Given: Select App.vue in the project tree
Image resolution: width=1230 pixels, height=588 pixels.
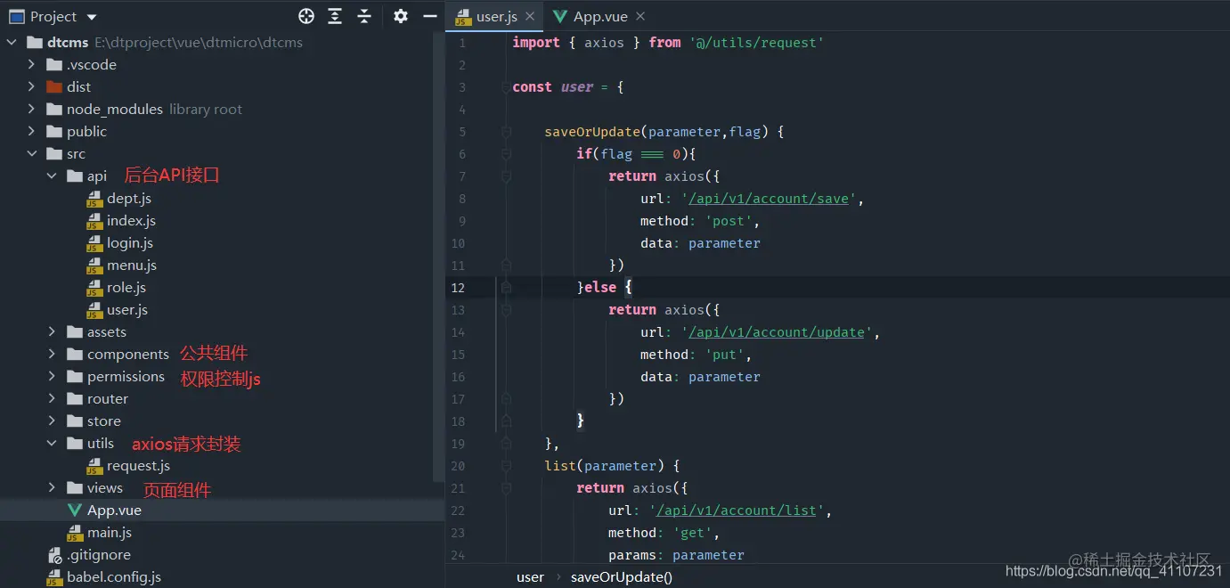Looking at the screenshot, I should [x=114, y=510].
